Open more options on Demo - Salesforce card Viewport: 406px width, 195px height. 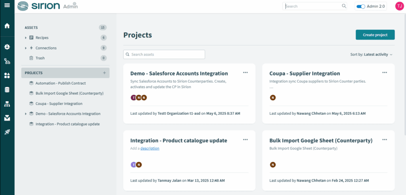245,72
